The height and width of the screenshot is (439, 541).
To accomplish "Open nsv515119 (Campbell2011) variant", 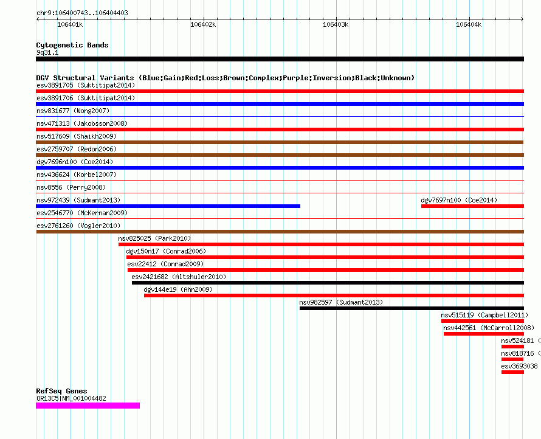I will click(484, 315).
